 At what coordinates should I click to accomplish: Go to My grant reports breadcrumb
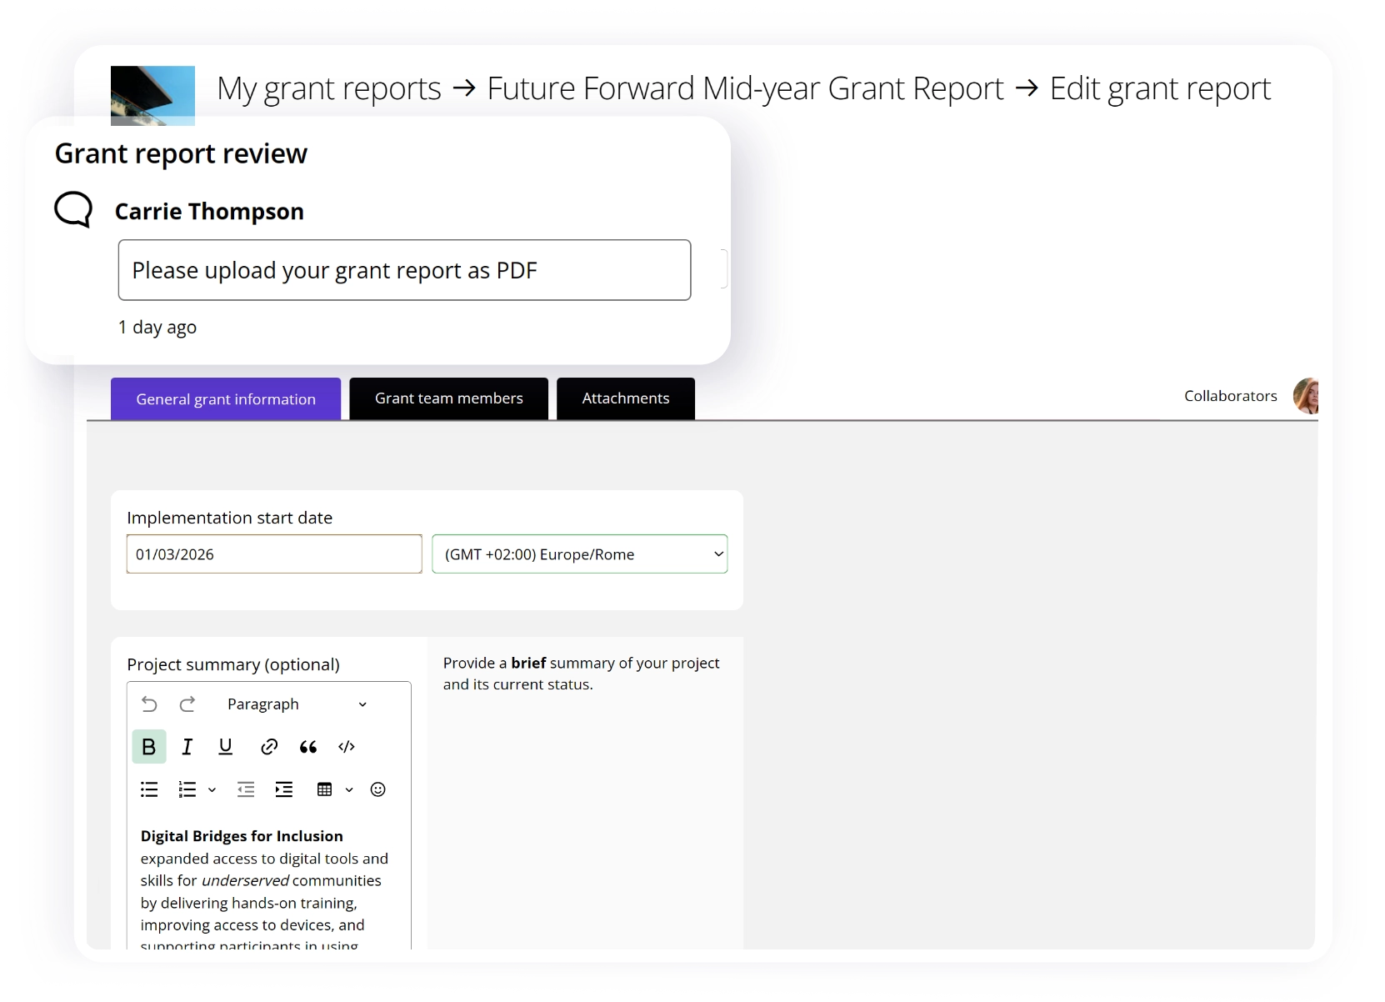pos(329,88)
